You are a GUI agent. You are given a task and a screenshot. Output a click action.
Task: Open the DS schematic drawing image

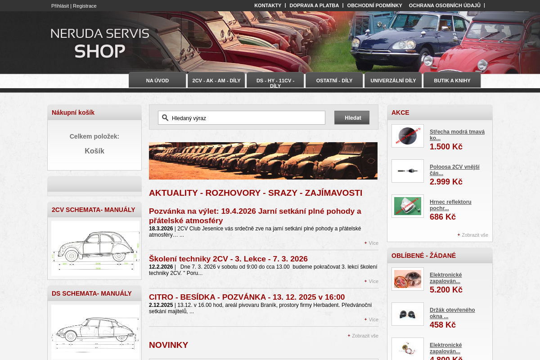click(95, 332)
